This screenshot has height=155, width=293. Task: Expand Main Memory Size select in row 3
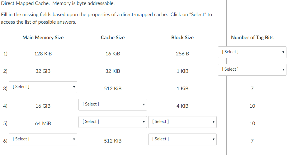click(43, 87)
